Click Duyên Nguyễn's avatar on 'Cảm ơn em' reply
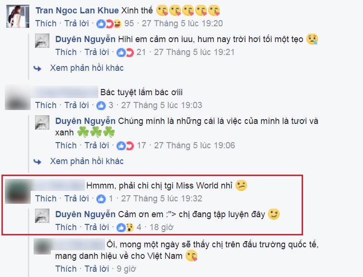Viewport: 363px width, 277px height. (x=42, y=216)
